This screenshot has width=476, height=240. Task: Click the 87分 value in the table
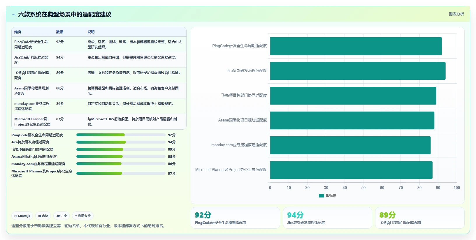coord(60,119)
